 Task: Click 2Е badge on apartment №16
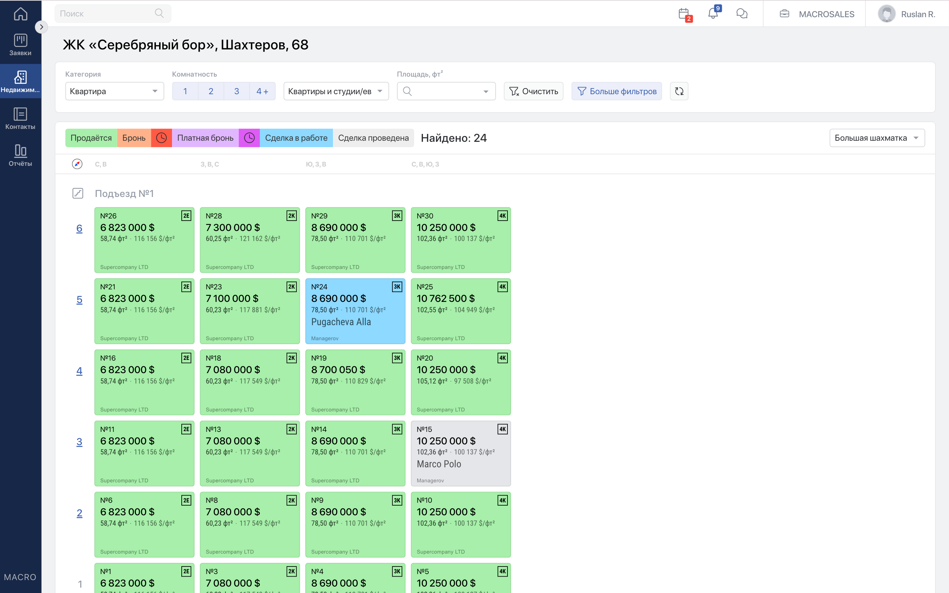point(186,358)
